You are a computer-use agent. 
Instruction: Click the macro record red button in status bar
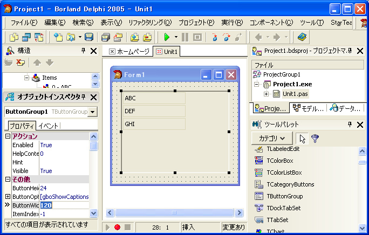pos(117,227)
